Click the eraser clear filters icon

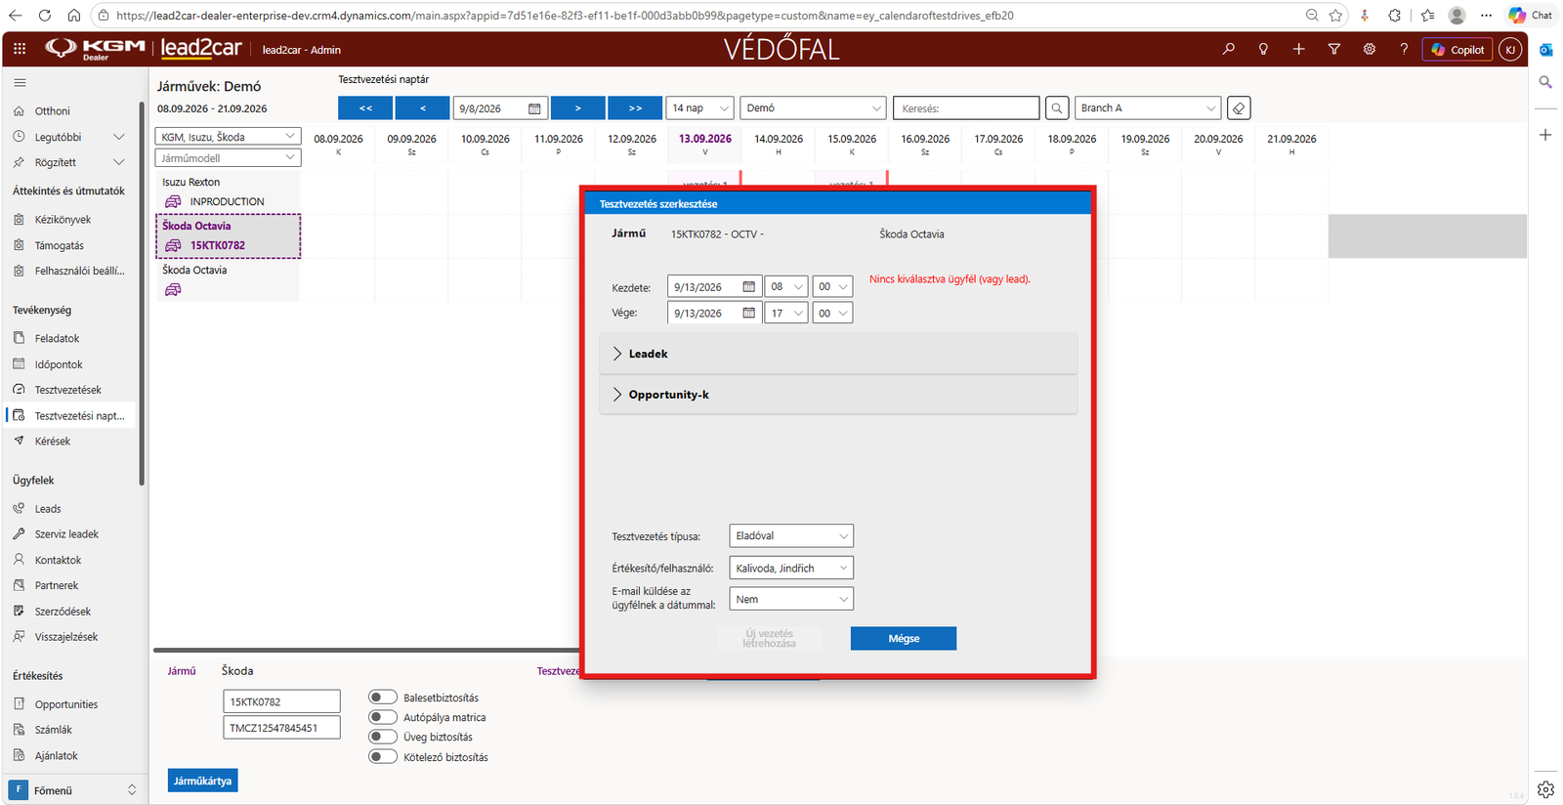(1239, 108)
